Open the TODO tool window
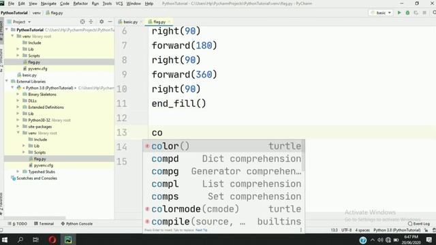Image resolution: width=436 pixels, height=245 pixels. [x=18, y=224]
